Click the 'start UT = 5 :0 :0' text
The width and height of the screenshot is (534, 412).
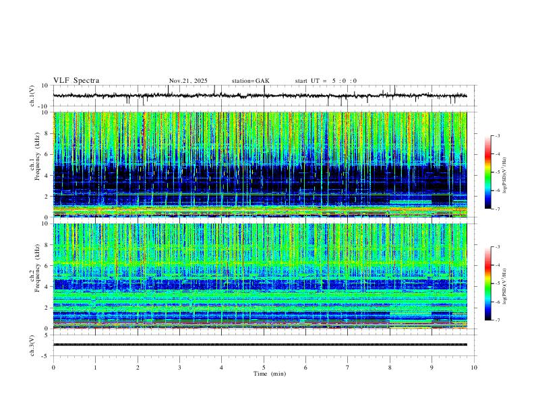(326, 81)
